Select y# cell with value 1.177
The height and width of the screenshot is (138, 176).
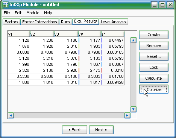(90, 40)
